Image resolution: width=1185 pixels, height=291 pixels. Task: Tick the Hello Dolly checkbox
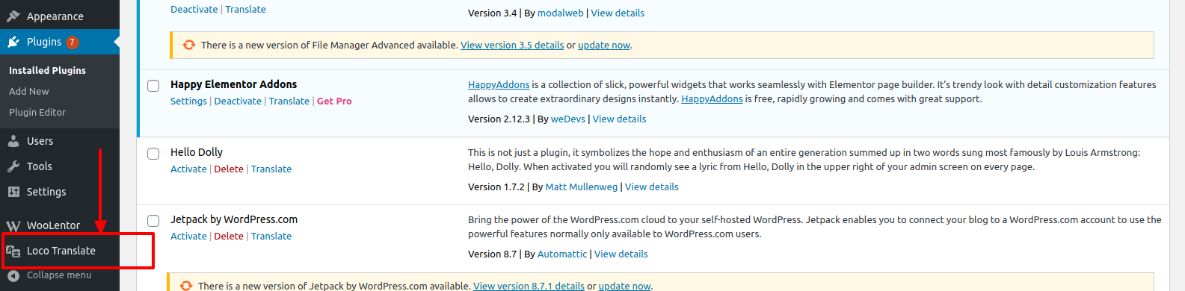point(153,154)
